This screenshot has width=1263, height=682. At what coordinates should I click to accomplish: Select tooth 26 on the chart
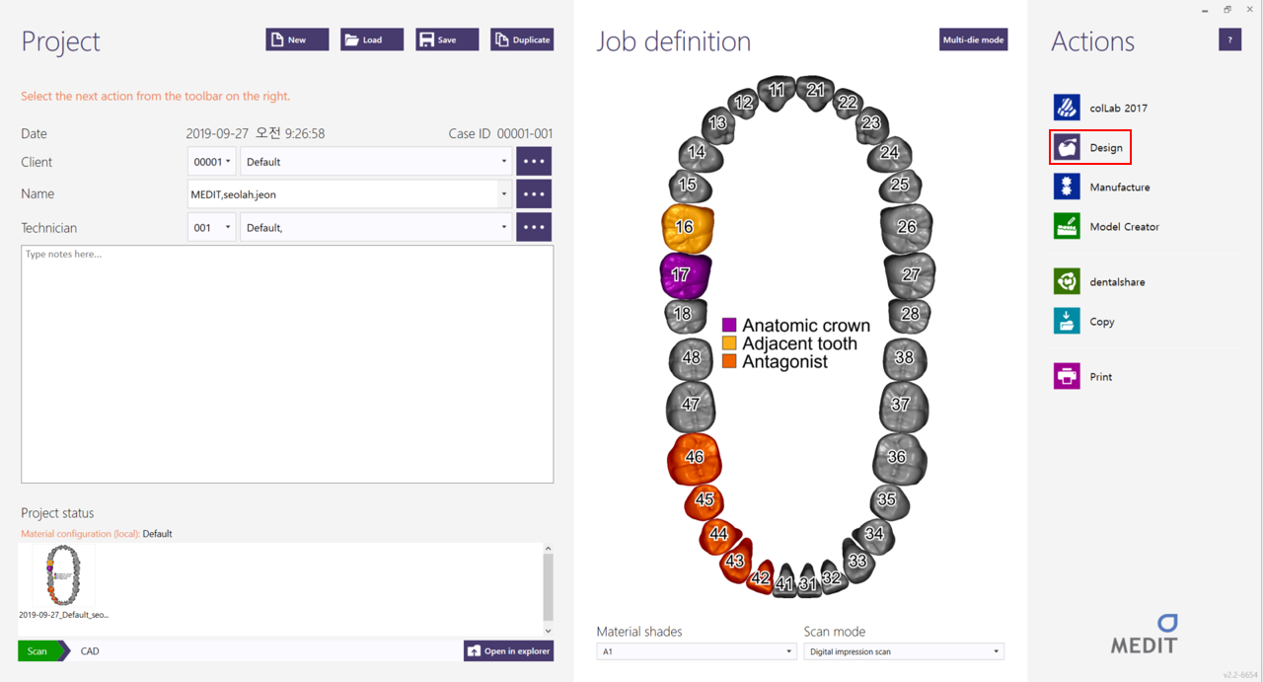tap(906, 227)
